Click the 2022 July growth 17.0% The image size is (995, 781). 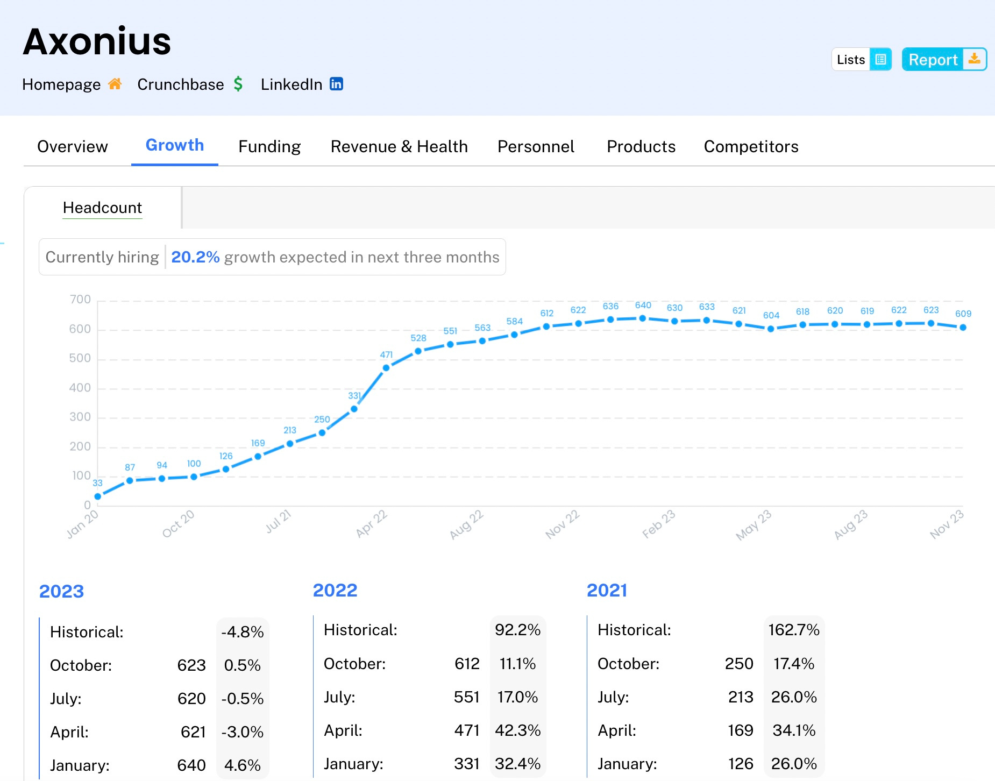517,697
